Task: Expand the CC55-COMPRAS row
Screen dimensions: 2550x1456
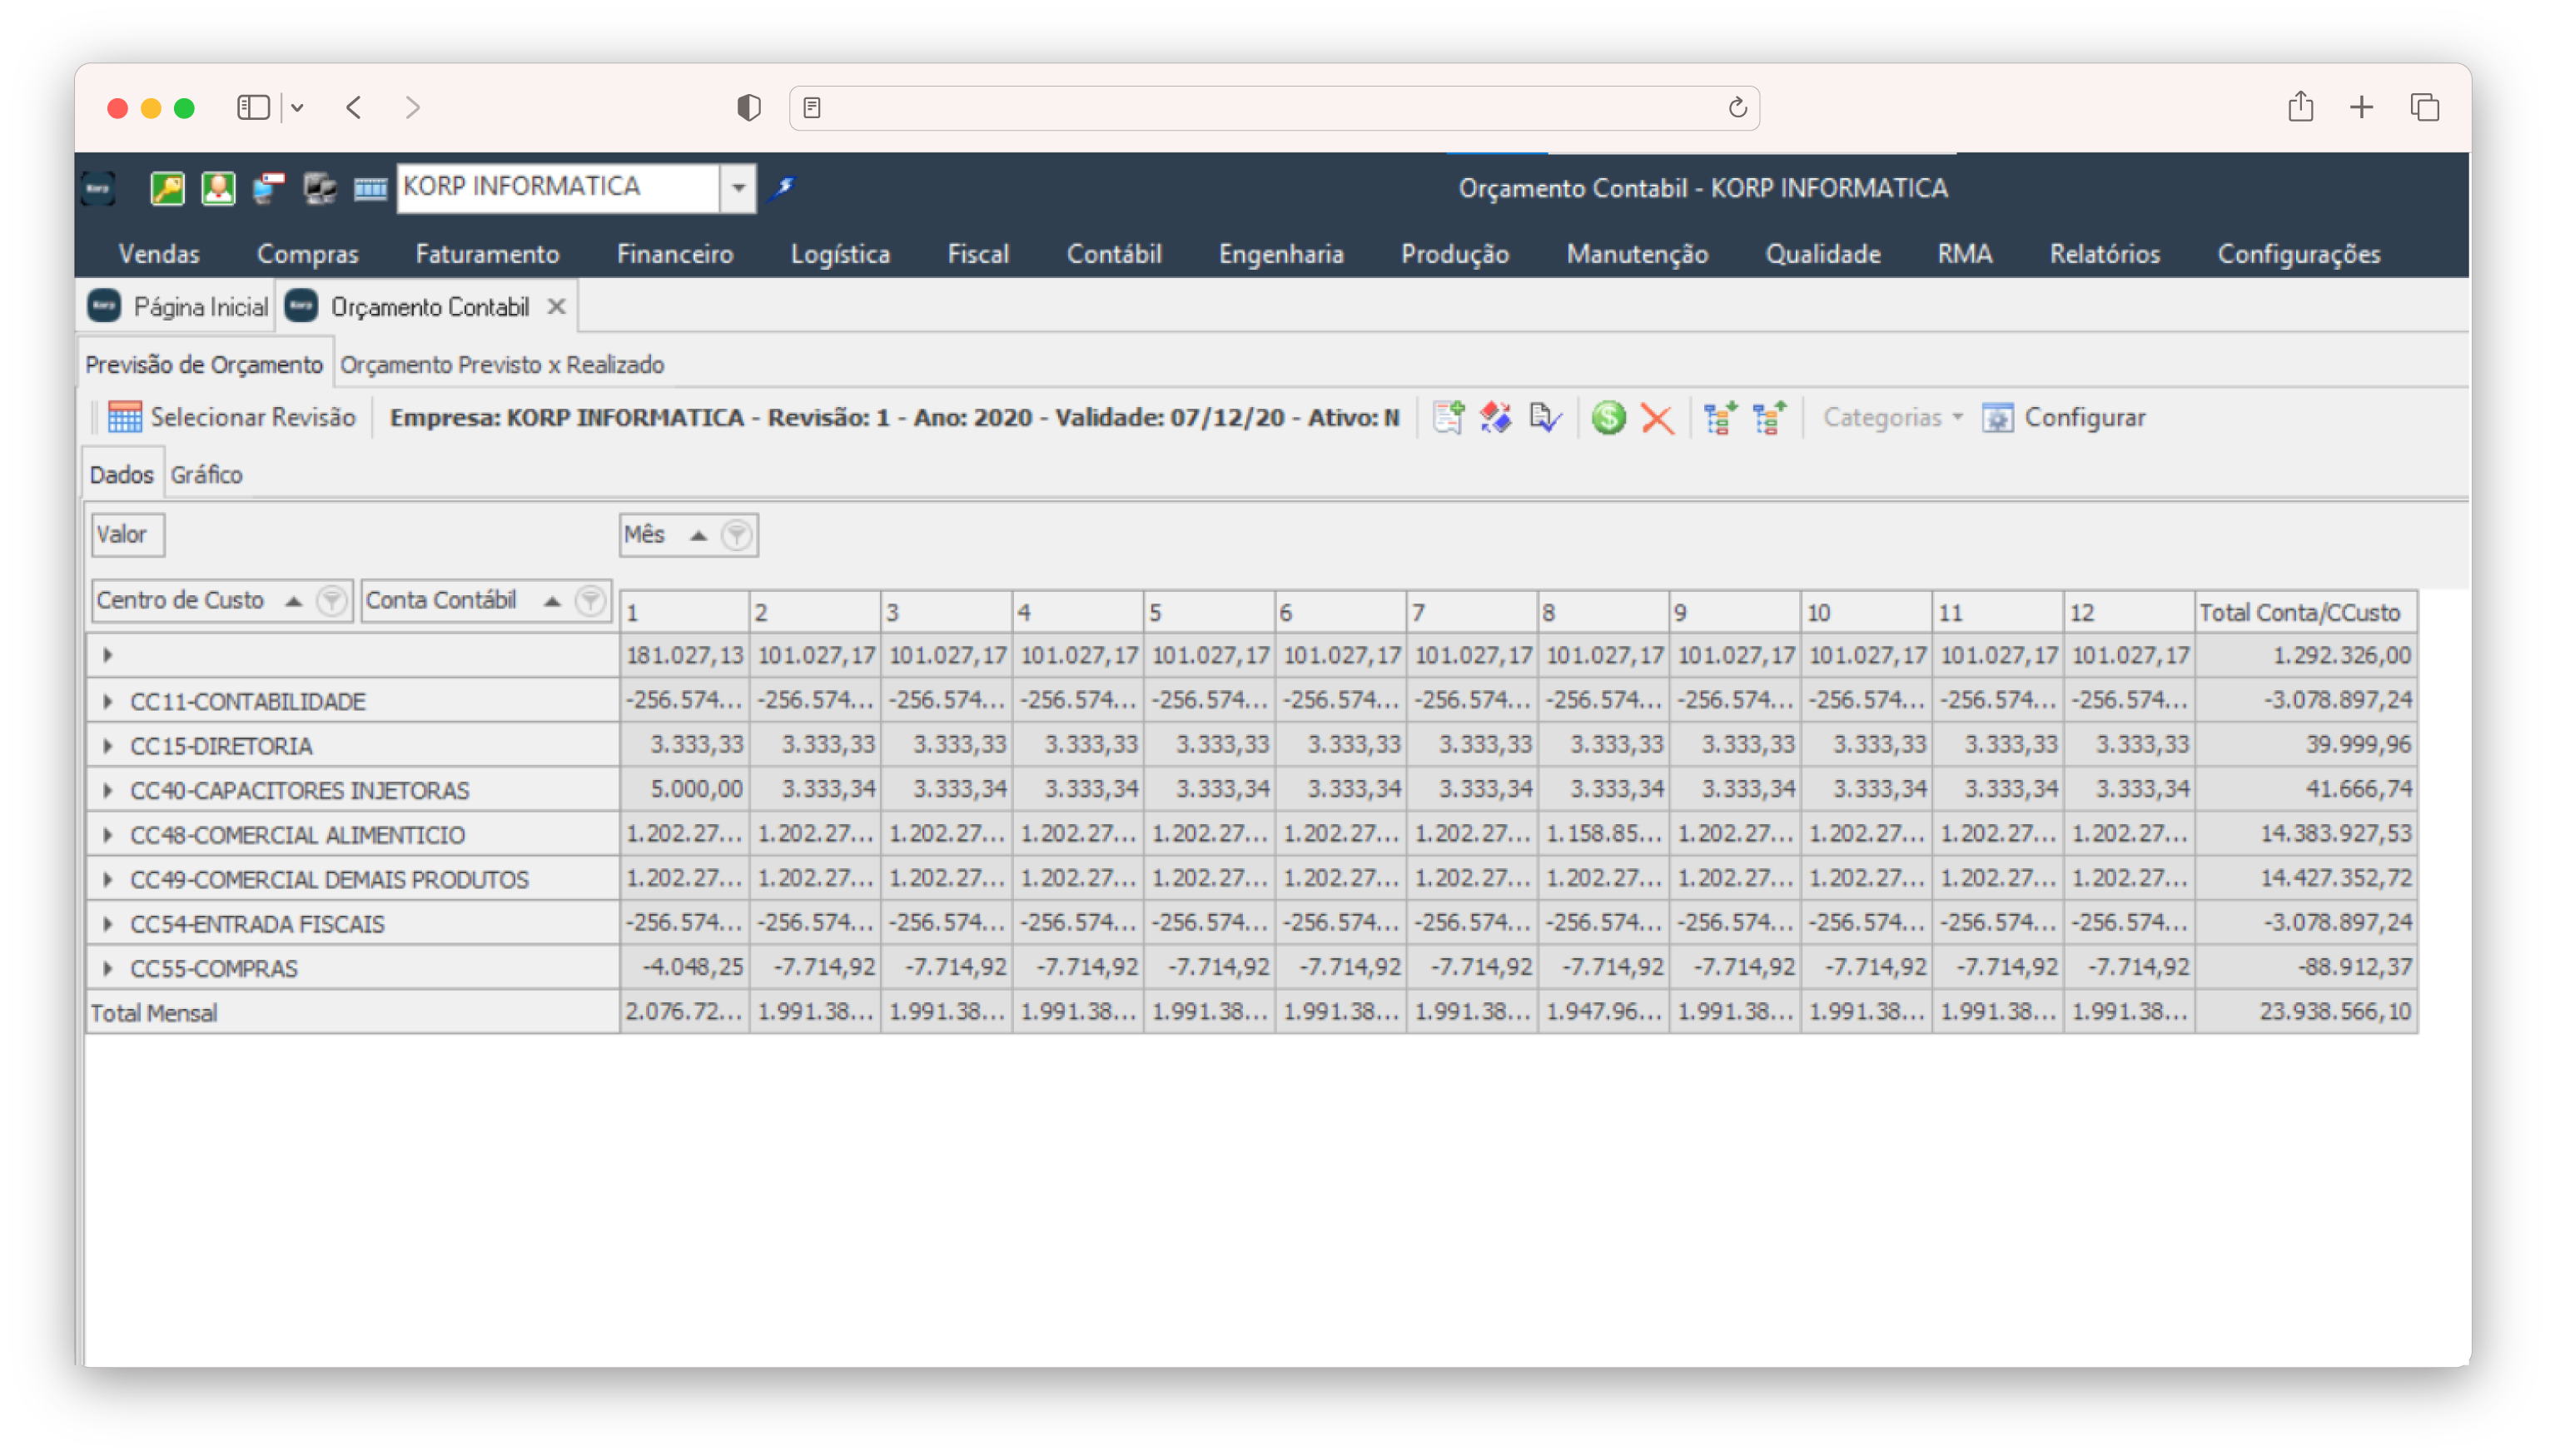Action: pyautogui.click(x=108, y=968)
